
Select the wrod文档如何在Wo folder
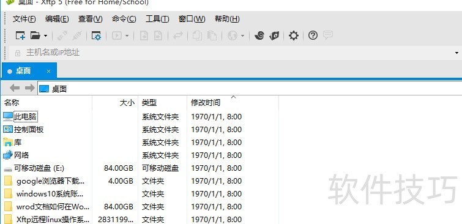[x=53, y=207]
